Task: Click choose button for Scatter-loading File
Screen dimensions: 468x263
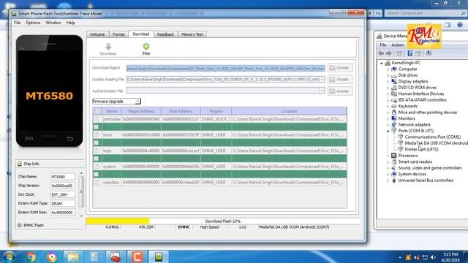Action: coord(339,80)
